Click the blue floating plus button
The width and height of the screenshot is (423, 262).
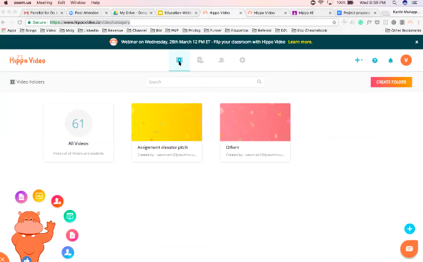click(x=410, y=229)
